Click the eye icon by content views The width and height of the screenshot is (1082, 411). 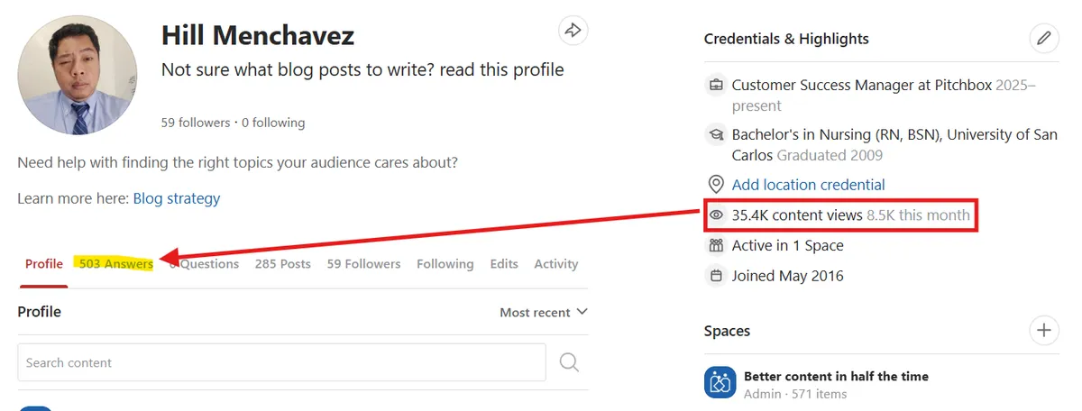(x=717, y=215)
